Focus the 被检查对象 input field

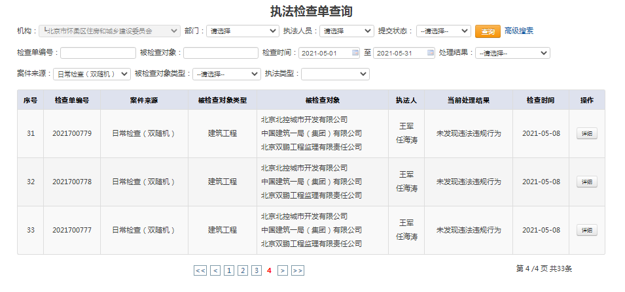(x=221, y=53)
